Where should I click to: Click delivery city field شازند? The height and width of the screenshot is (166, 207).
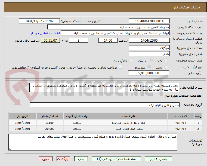click(149, 54)
